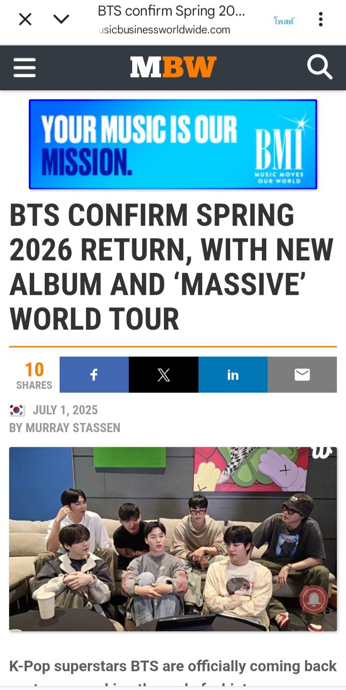Open the MBW hamburger navigation menu

click(x=25, y=67)
